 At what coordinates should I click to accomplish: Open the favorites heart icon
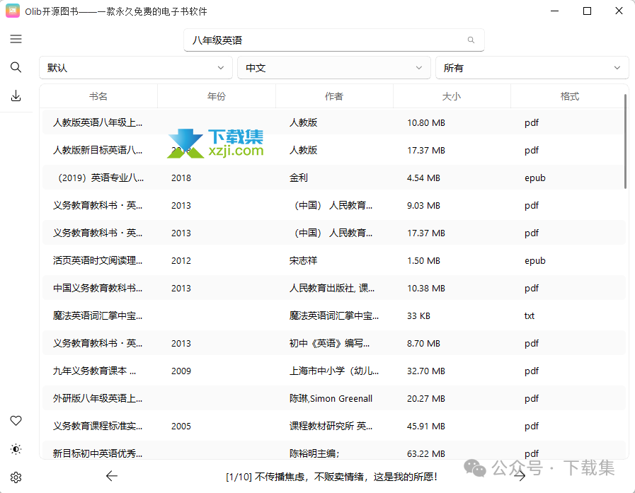click(16, 421)
